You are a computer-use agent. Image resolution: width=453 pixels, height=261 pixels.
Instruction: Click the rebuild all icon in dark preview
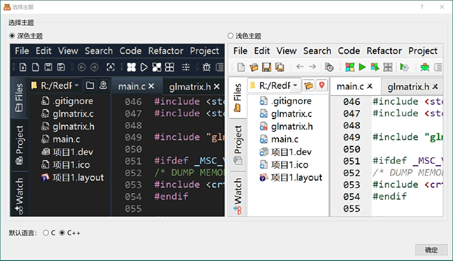click(170, 67)
